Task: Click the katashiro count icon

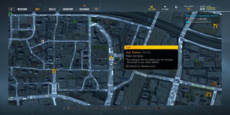Action: coord(165,7)
